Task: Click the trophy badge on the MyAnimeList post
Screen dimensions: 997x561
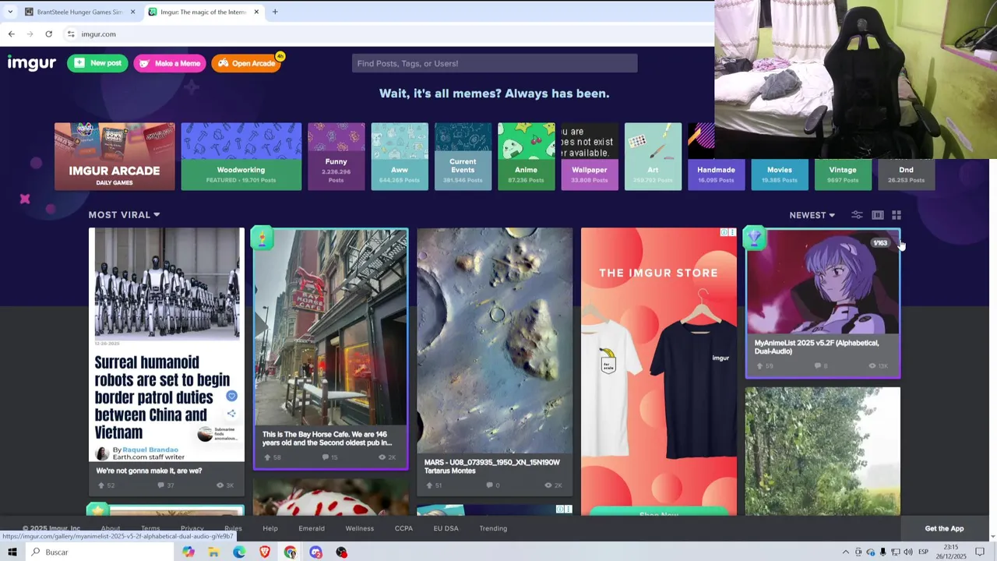Action: [x=755, y=237]
